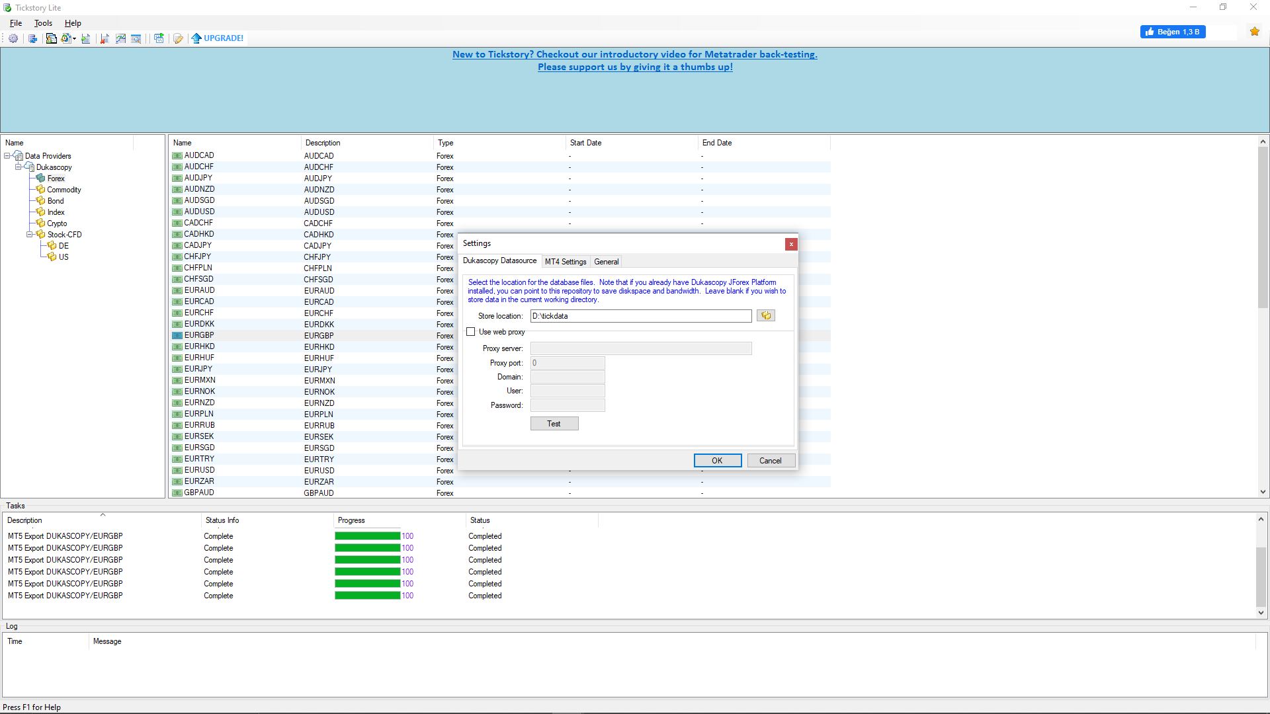Open the File menu
The width and height of the screenshot is (1270, 714).
[16, 23]
